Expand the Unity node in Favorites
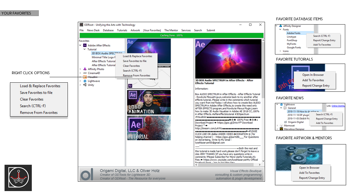Image resolution: width=354 pixels, height=195 pixels. pyautogui.click(x=80, y=85)
